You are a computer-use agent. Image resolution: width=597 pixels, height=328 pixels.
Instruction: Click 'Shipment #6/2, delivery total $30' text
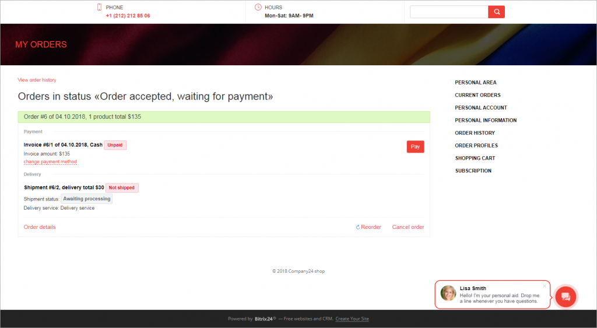pyautogui.click(x=64, y=188)
